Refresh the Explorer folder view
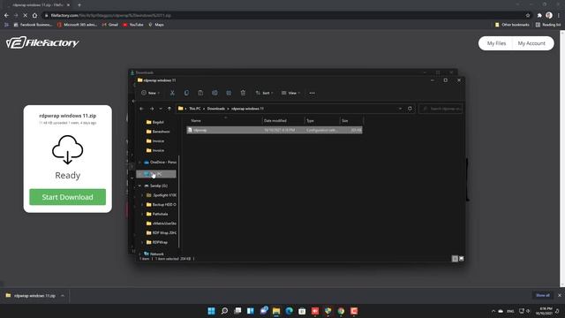565x318 pixels. [410, 109]
